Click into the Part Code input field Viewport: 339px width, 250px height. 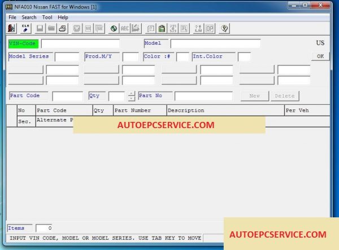point(67,97)
